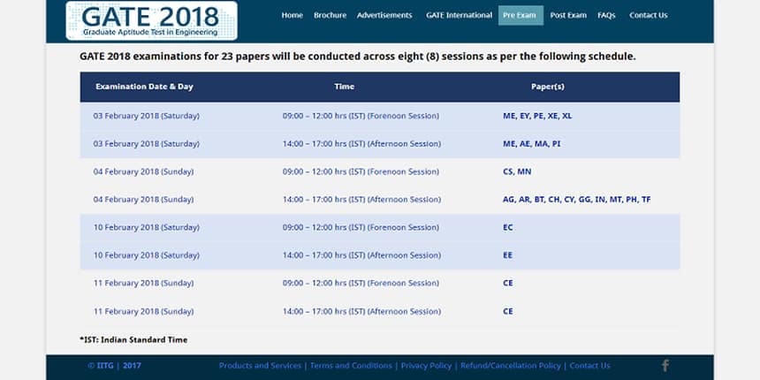
Task: Go to the Home menu item
Action: click(x=293, y=16)
